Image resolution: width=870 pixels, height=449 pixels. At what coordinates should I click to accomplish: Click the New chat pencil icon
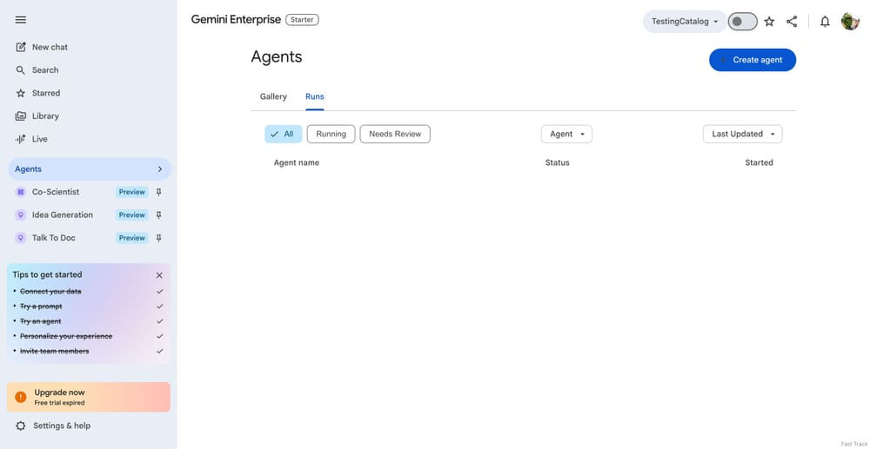point(21,47)
